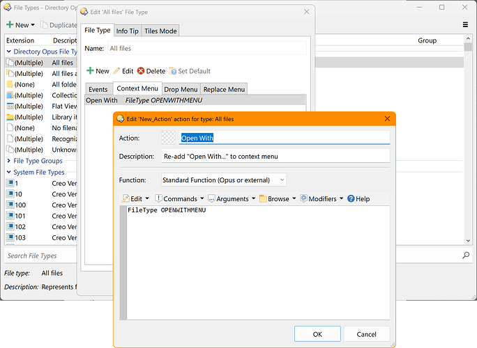Click the New plus icon in File Types toolbar
Screen dimensions: 477x348
[x=10, y=25]
